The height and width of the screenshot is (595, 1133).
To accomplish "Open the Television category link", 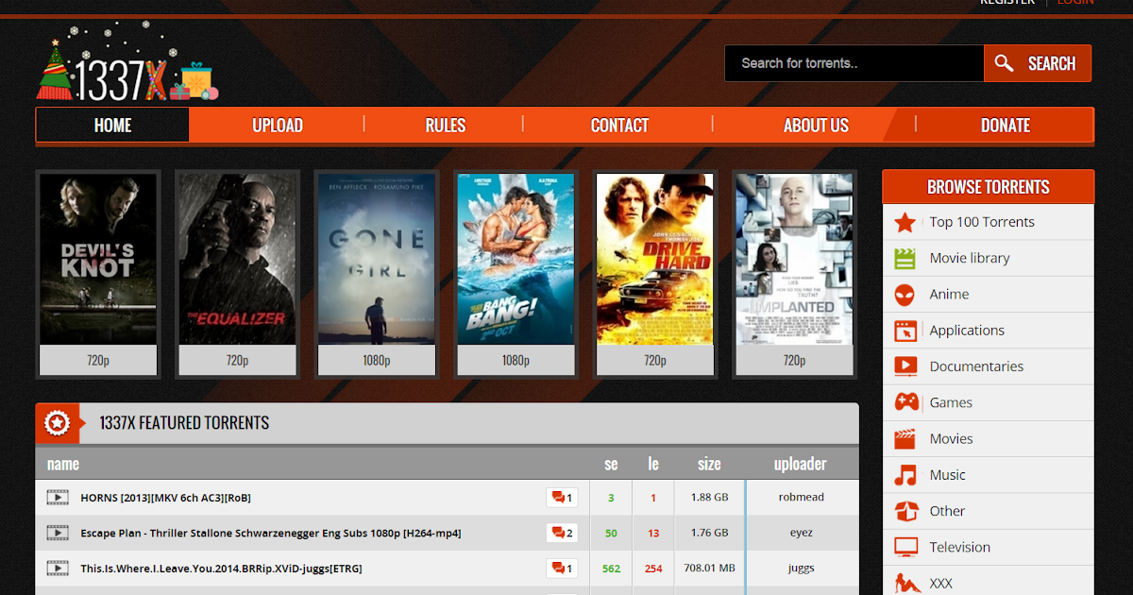I will (x=959, y=547).
